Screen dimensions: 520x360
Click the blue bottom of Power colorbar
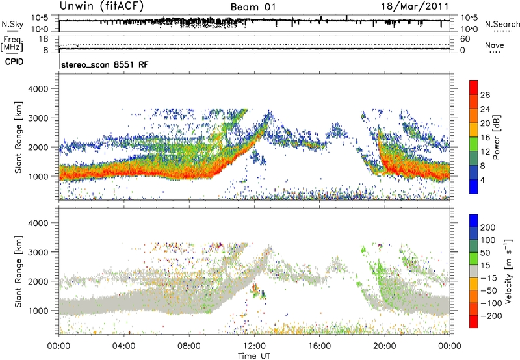pyautogui.click(x=474, y=186)
